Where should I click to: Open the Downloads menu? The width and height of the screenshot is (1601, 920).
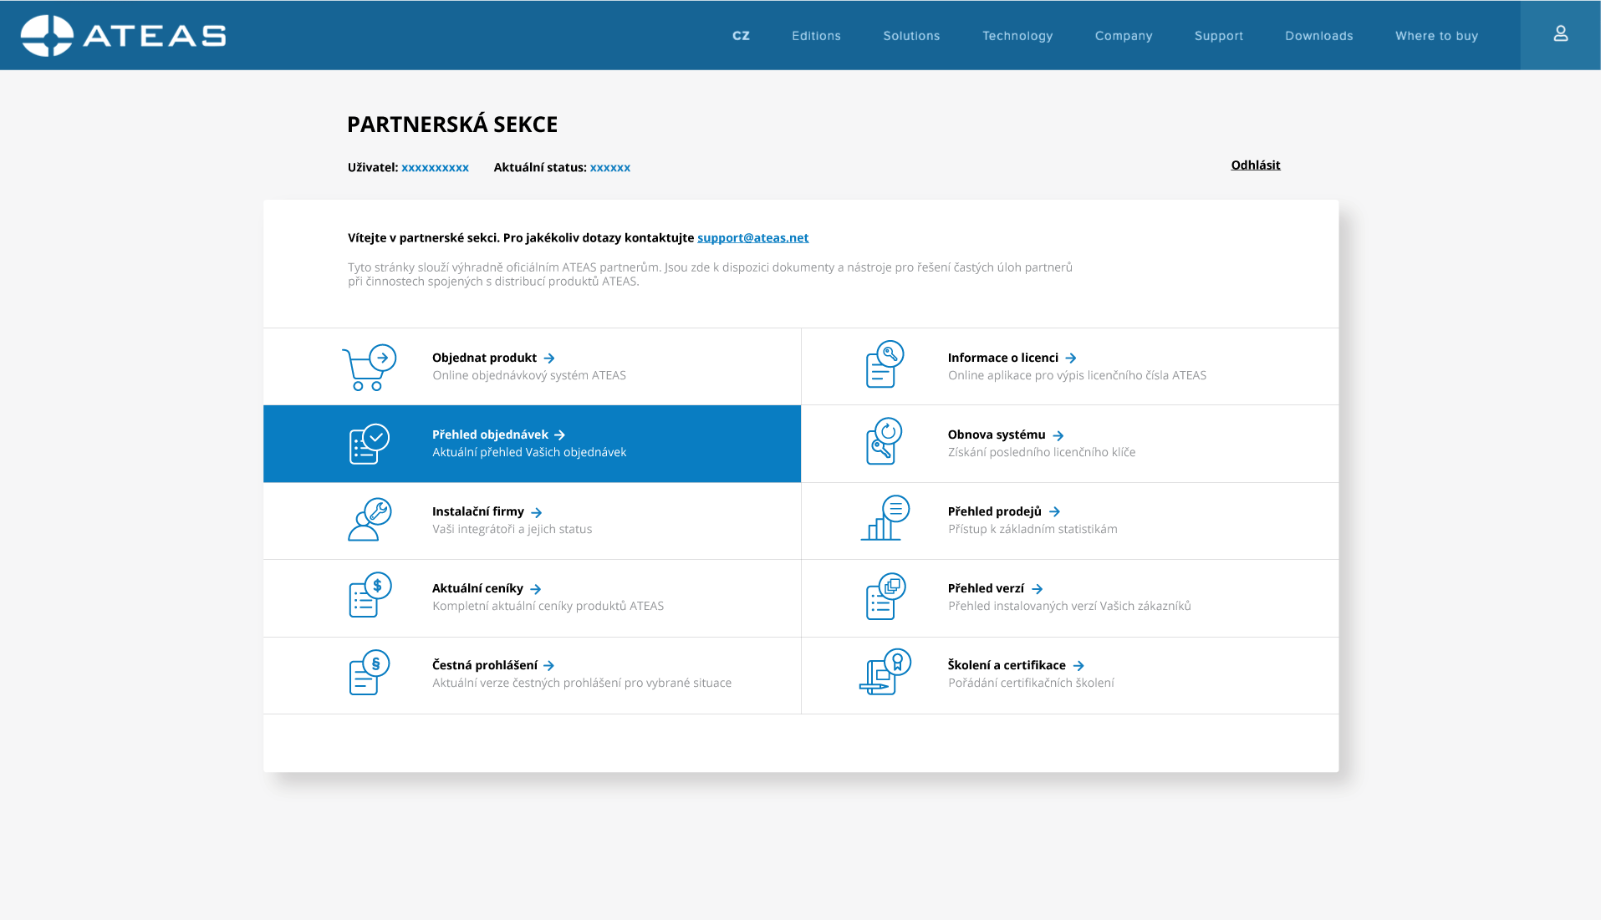pos(1318,36)
